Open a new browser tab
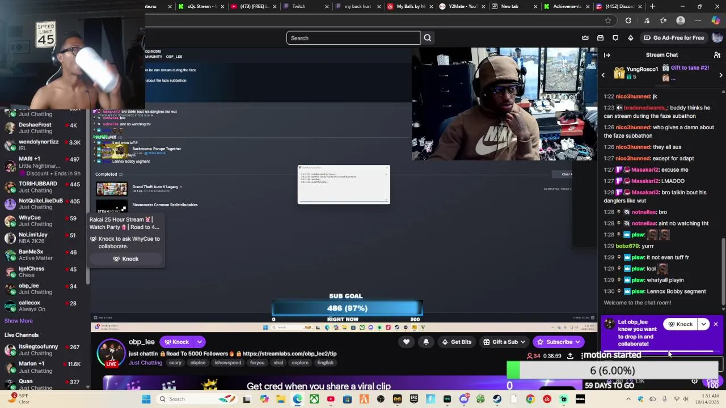 click(x=652, y=6)
